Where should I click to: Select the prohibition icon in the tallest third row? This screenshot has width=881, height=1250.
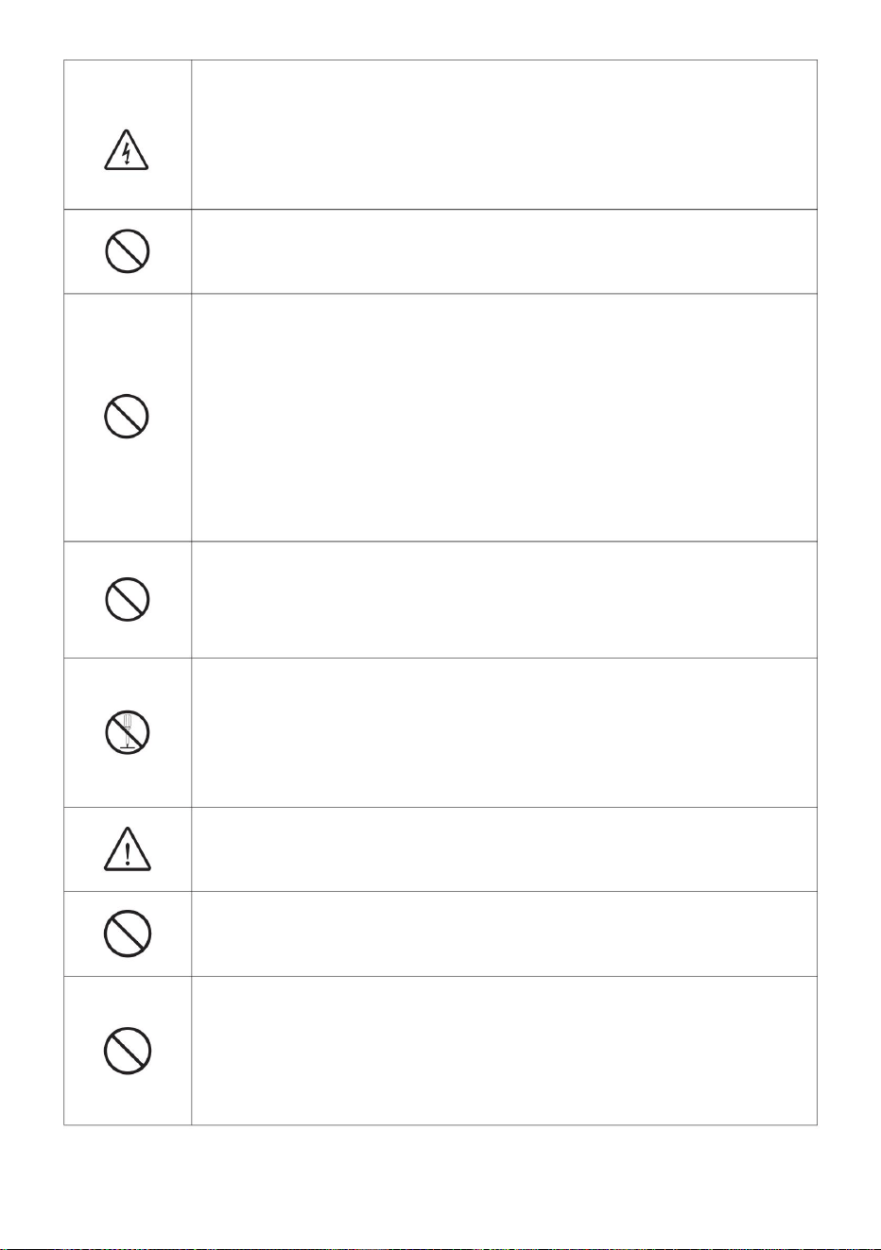[127, 417]
